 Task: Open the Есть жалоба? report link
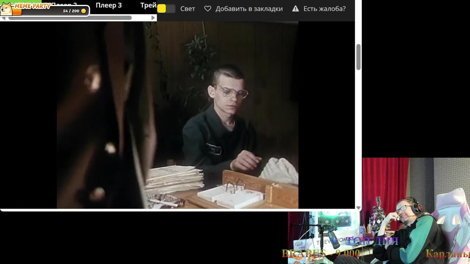pyautogui.click(x=325, y=9)
